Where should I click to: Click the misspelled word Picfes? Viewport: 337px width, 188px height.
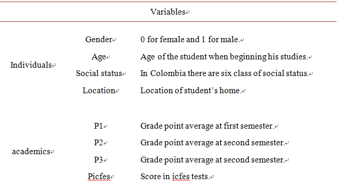tap(99, 177)
